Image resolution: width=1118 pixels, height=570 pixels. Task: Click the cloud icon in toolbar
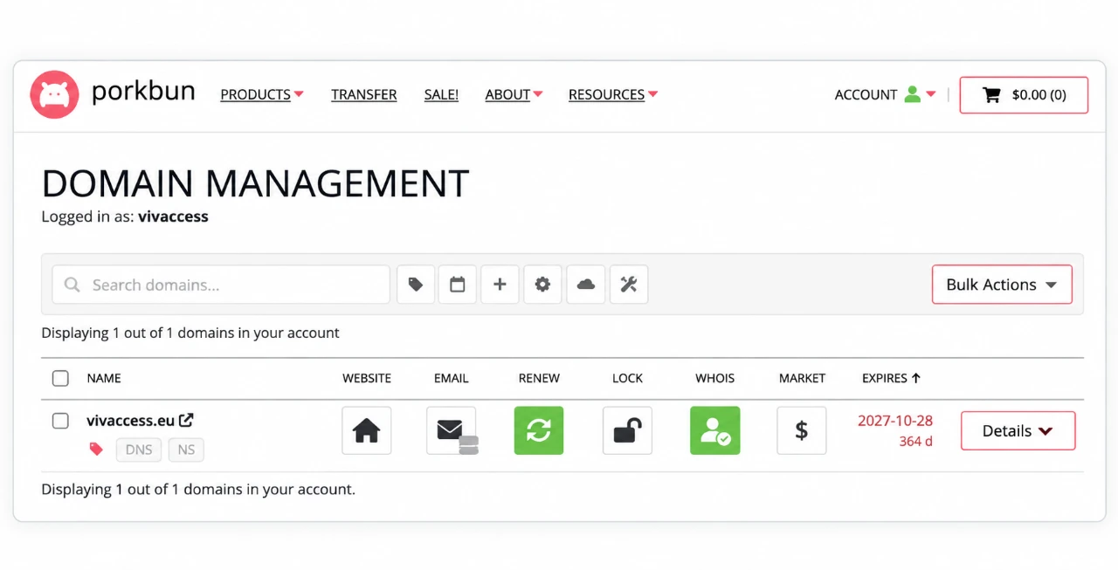tap(586, 285)
